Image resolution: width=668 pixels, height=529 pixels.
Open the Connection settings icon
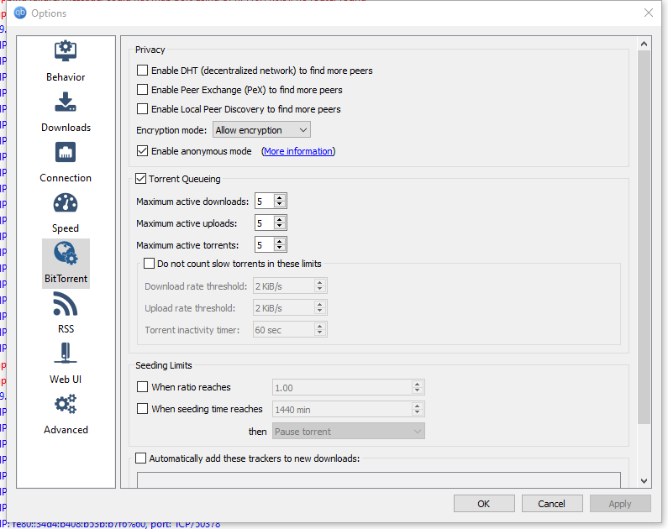click(x=66, y=152)
